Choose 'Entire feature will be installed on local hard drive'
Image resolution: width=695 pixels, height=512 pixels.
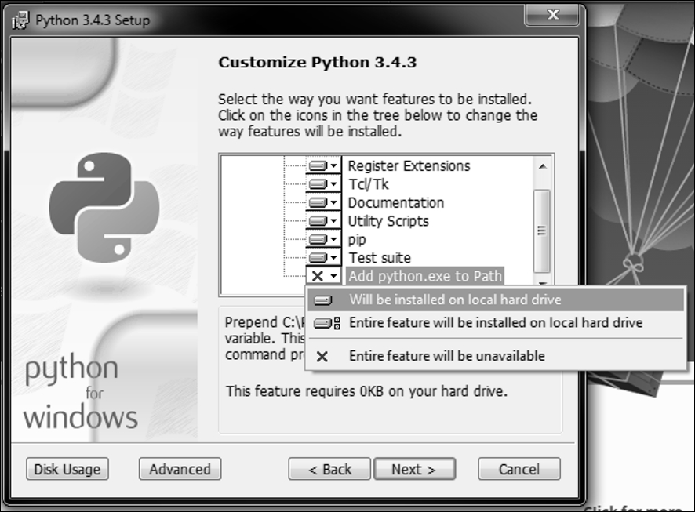click(495, 323)
